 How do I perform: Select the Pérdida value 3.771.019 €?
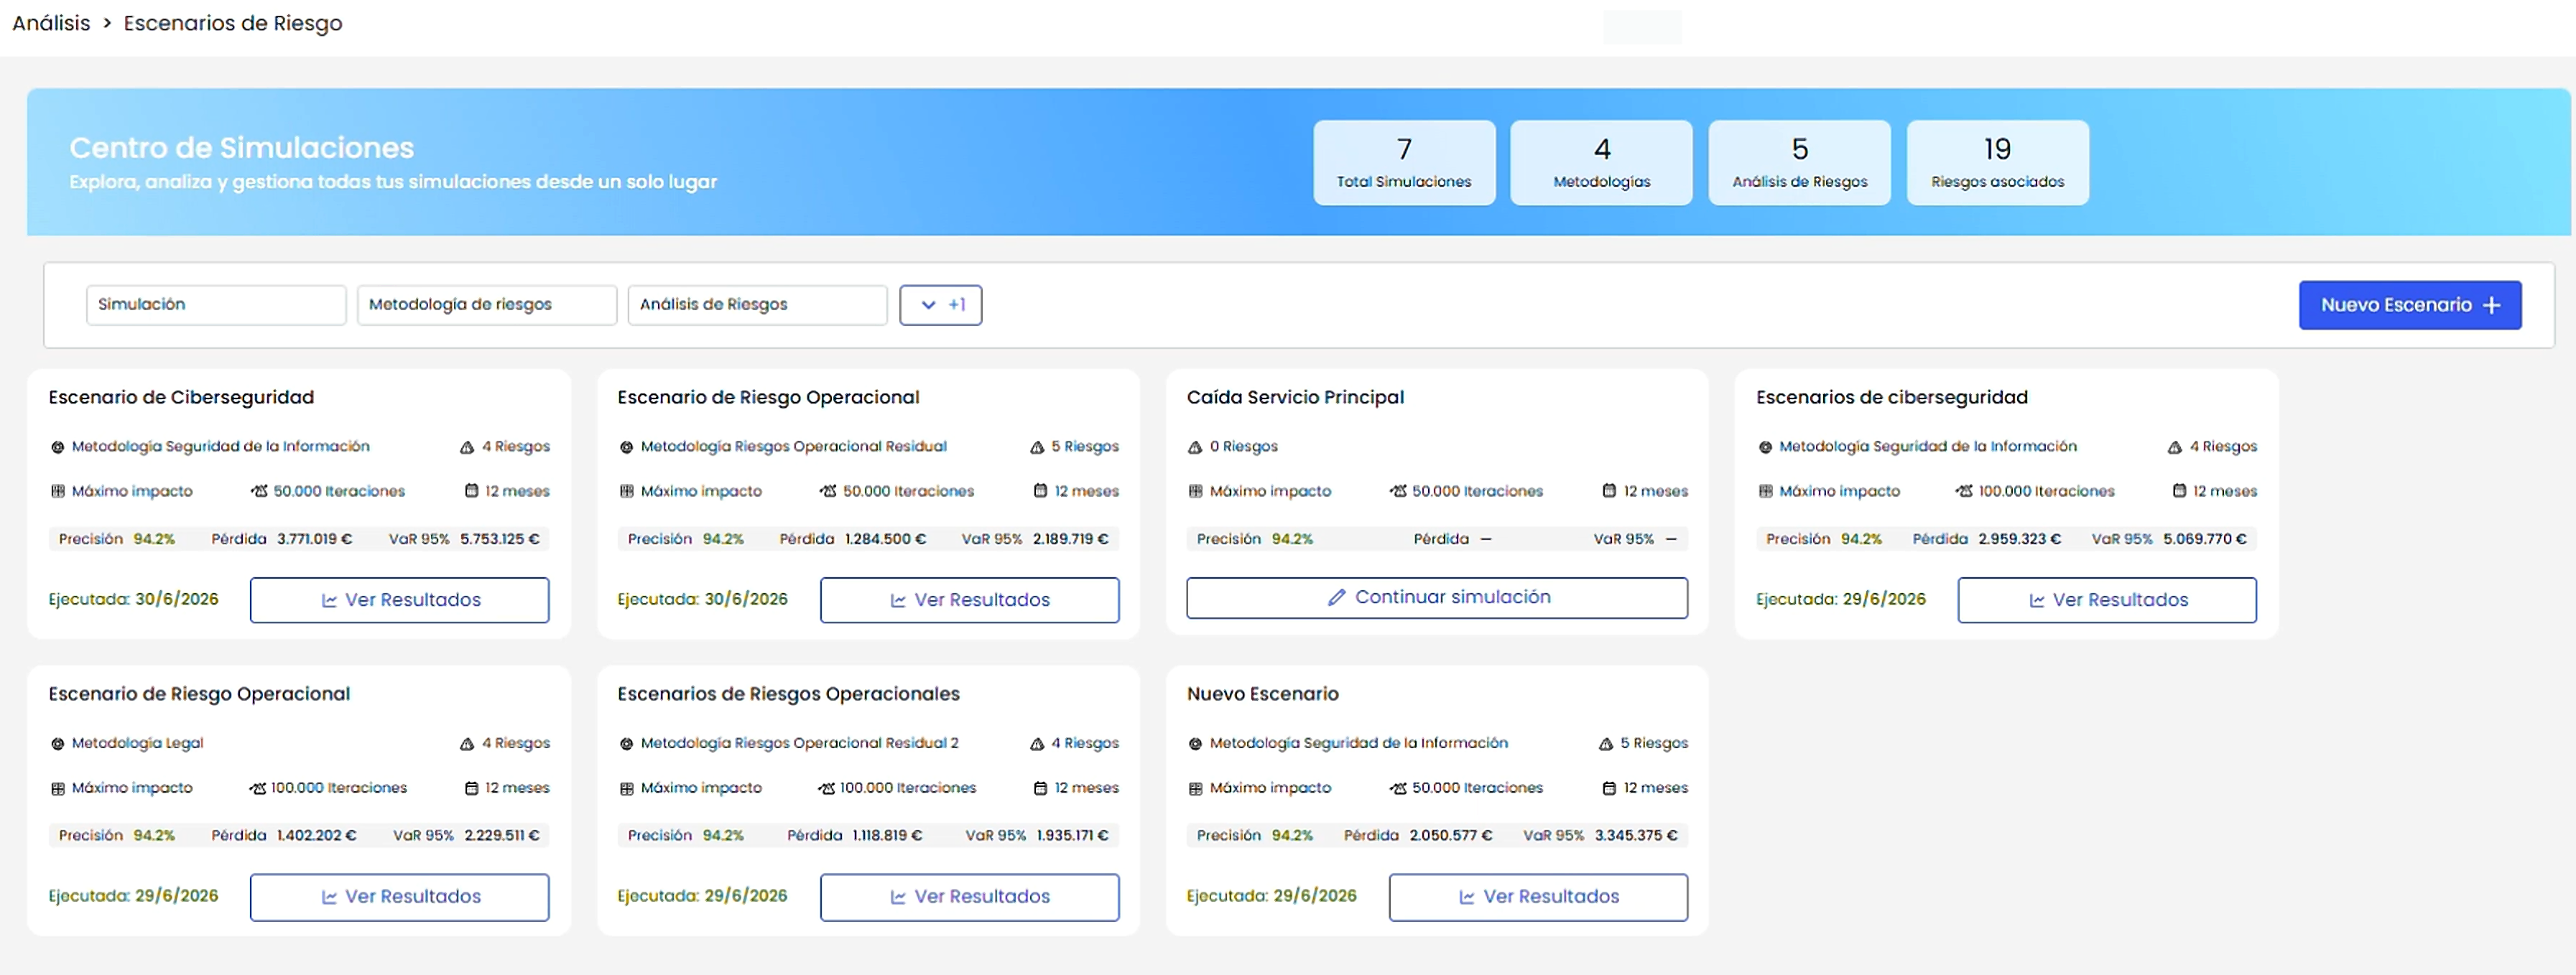click(x=315, y=538)
